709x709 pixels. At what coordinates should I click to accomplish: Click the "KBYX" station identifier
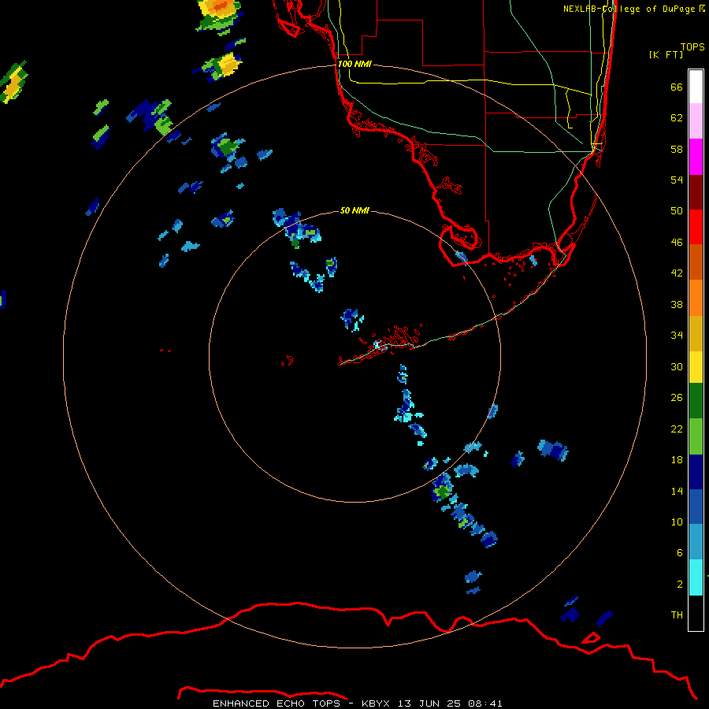375,703
